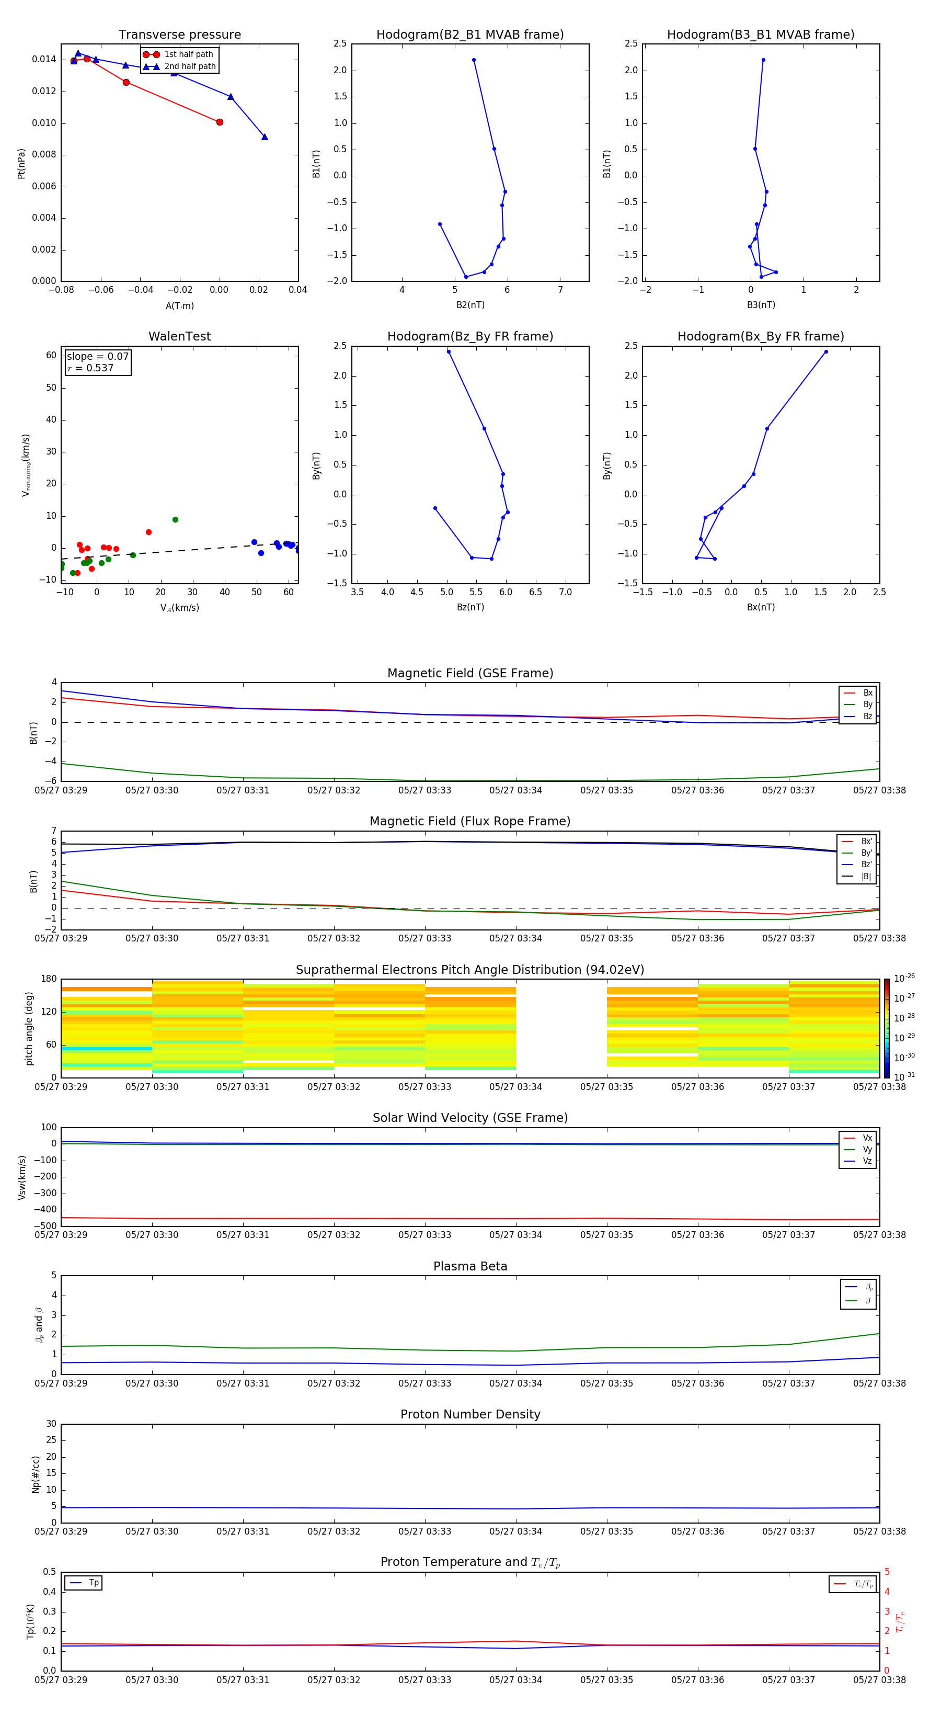Select the '2nd half path' legend entry
The height and width of the screenshot is (1726, 941).
(179, 66)
